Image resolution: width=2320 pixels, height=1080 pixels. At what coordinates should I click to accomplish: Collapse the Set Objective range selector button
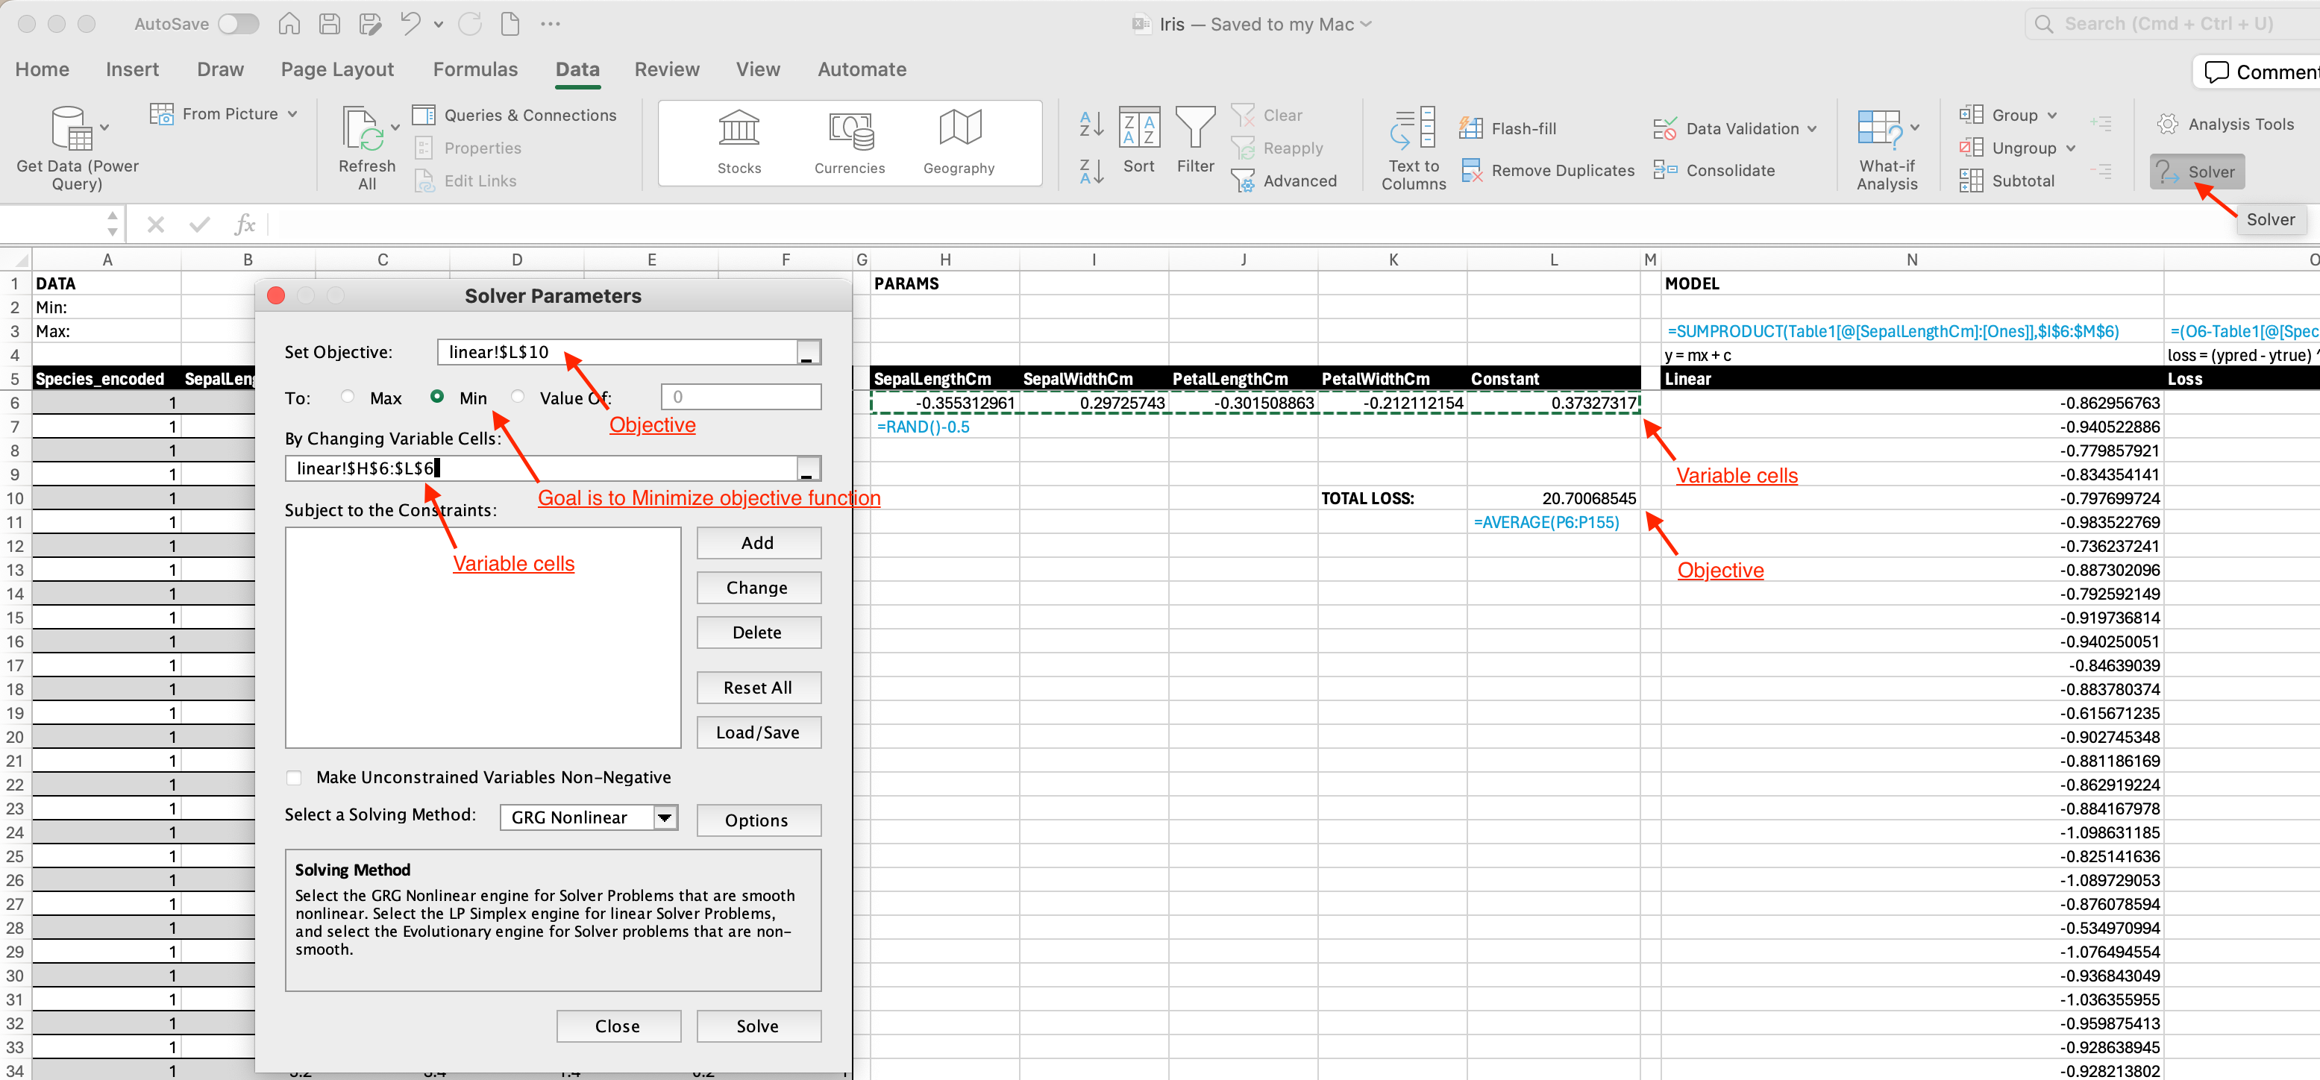808,352
